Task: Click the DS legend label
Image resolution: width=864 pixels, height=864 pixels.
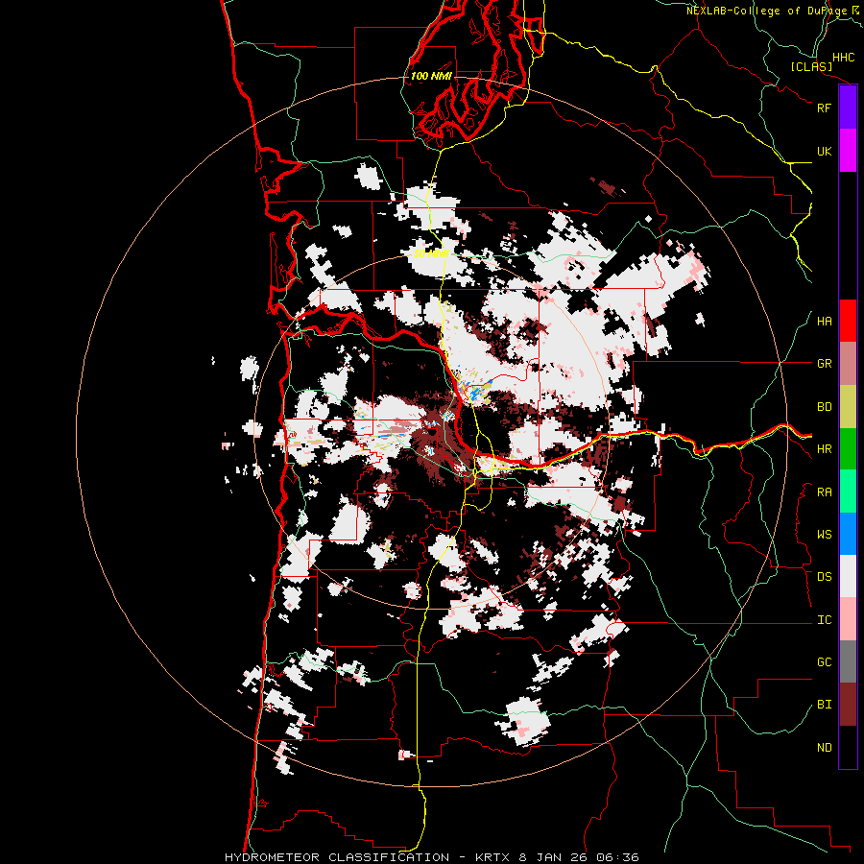Action: (824, 577)
